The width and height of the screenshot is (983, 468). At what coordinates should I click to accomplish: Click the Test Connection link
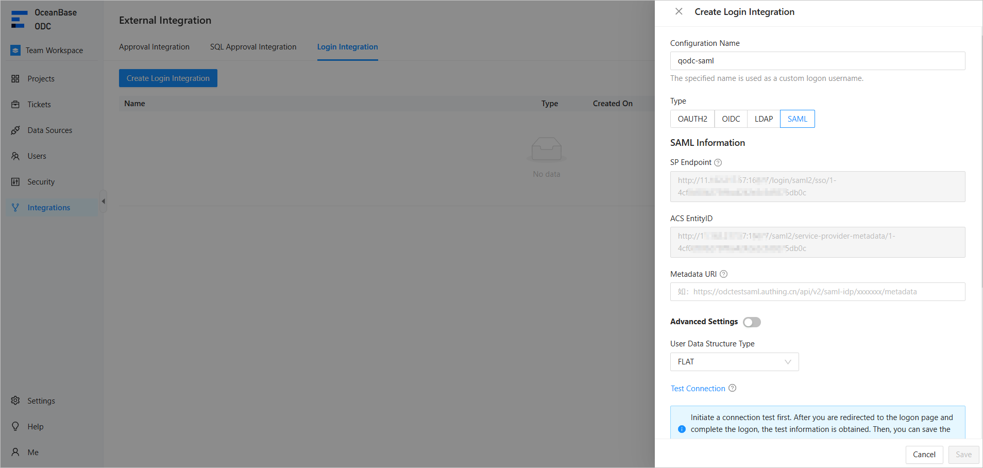coord(698,389)
